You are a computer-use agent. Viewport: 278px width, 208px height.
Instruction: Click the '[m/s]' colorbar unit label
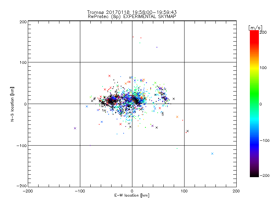[255, 28]
